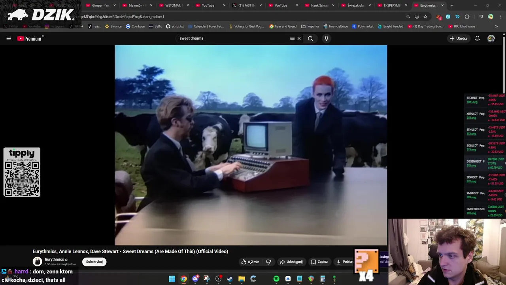Open the Eurythmics channel avatar

37,262
